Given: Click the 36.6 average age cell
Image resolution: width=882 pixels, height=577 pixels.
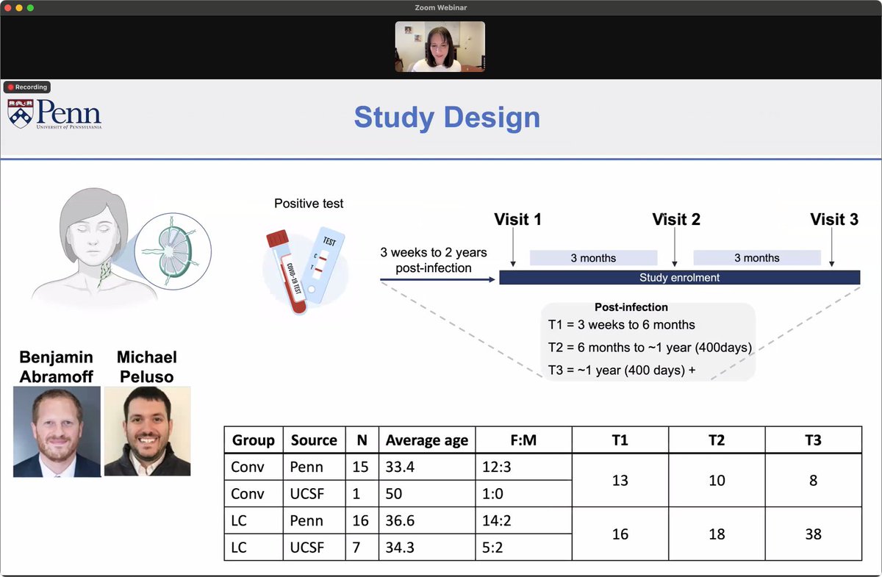Looking at the screenshot, I should (427, 520).
